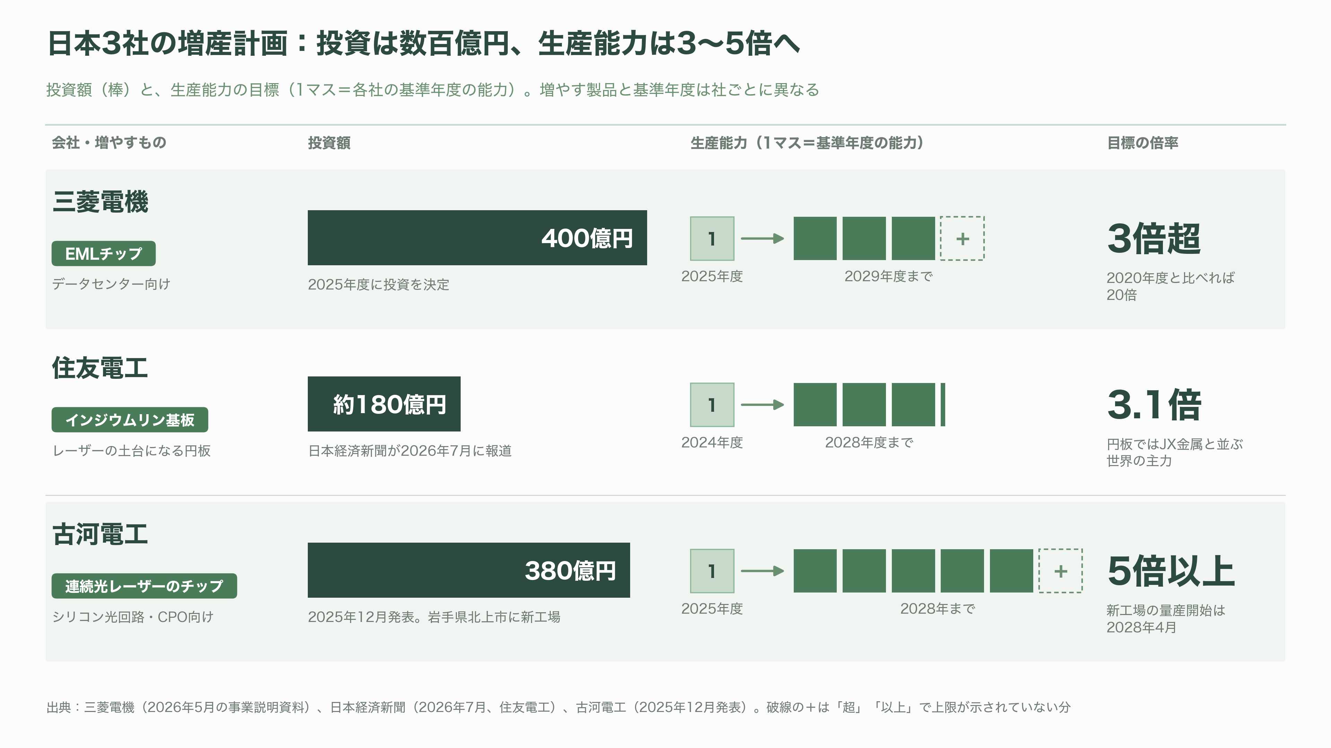Click the 5倍以上 target multiplier
This screenshot has height=748, width=1331.
point(1171,571)
